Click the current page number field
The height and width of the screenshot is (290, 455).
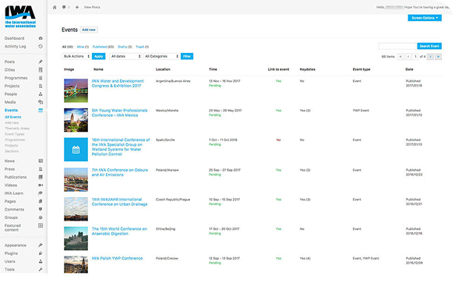[415, 57]
